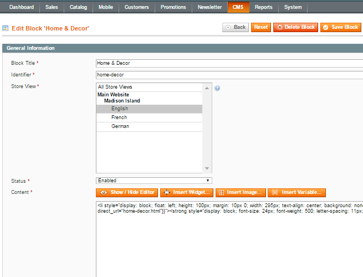363x277 pixels.
Task: Open the Status dropdown
Action: pos(154,181)
